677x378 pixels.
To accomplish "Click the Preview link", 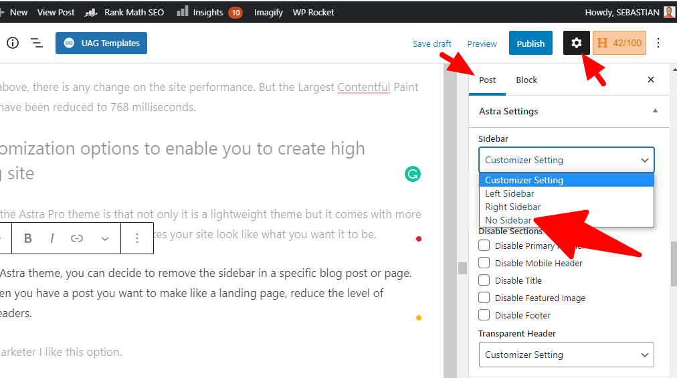I will point(482,43).
